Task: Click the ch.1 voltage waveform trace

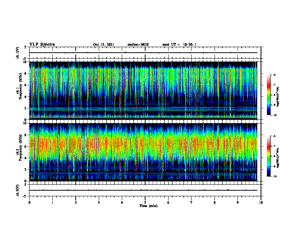Action: (143, 53)
